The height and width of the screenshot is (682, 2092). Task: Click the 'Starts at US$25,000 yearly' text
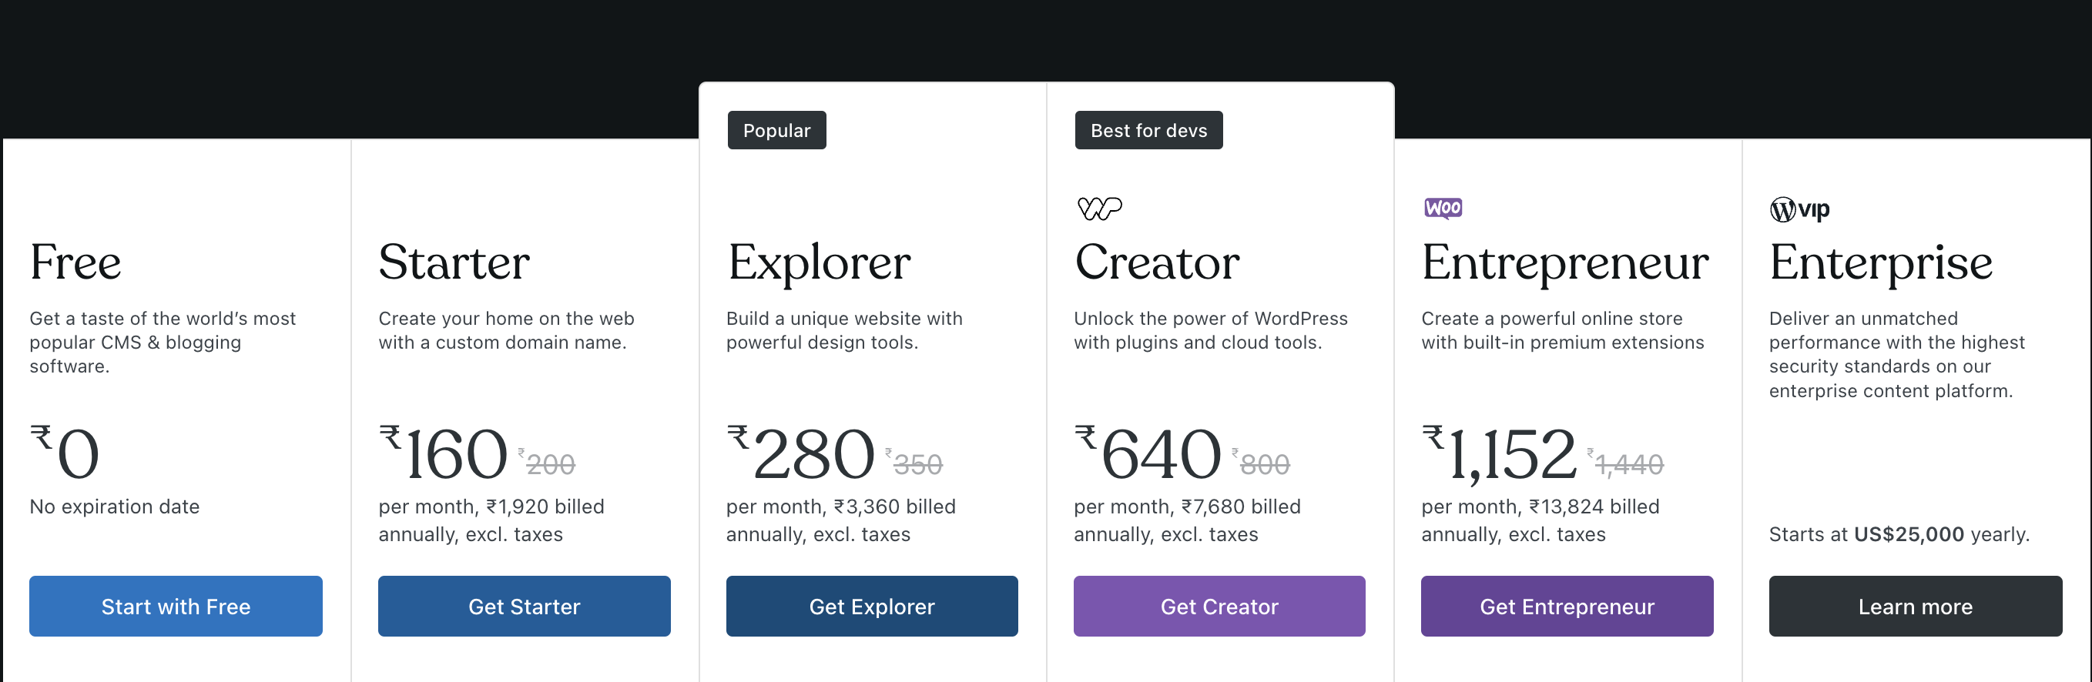(1898, 534)
